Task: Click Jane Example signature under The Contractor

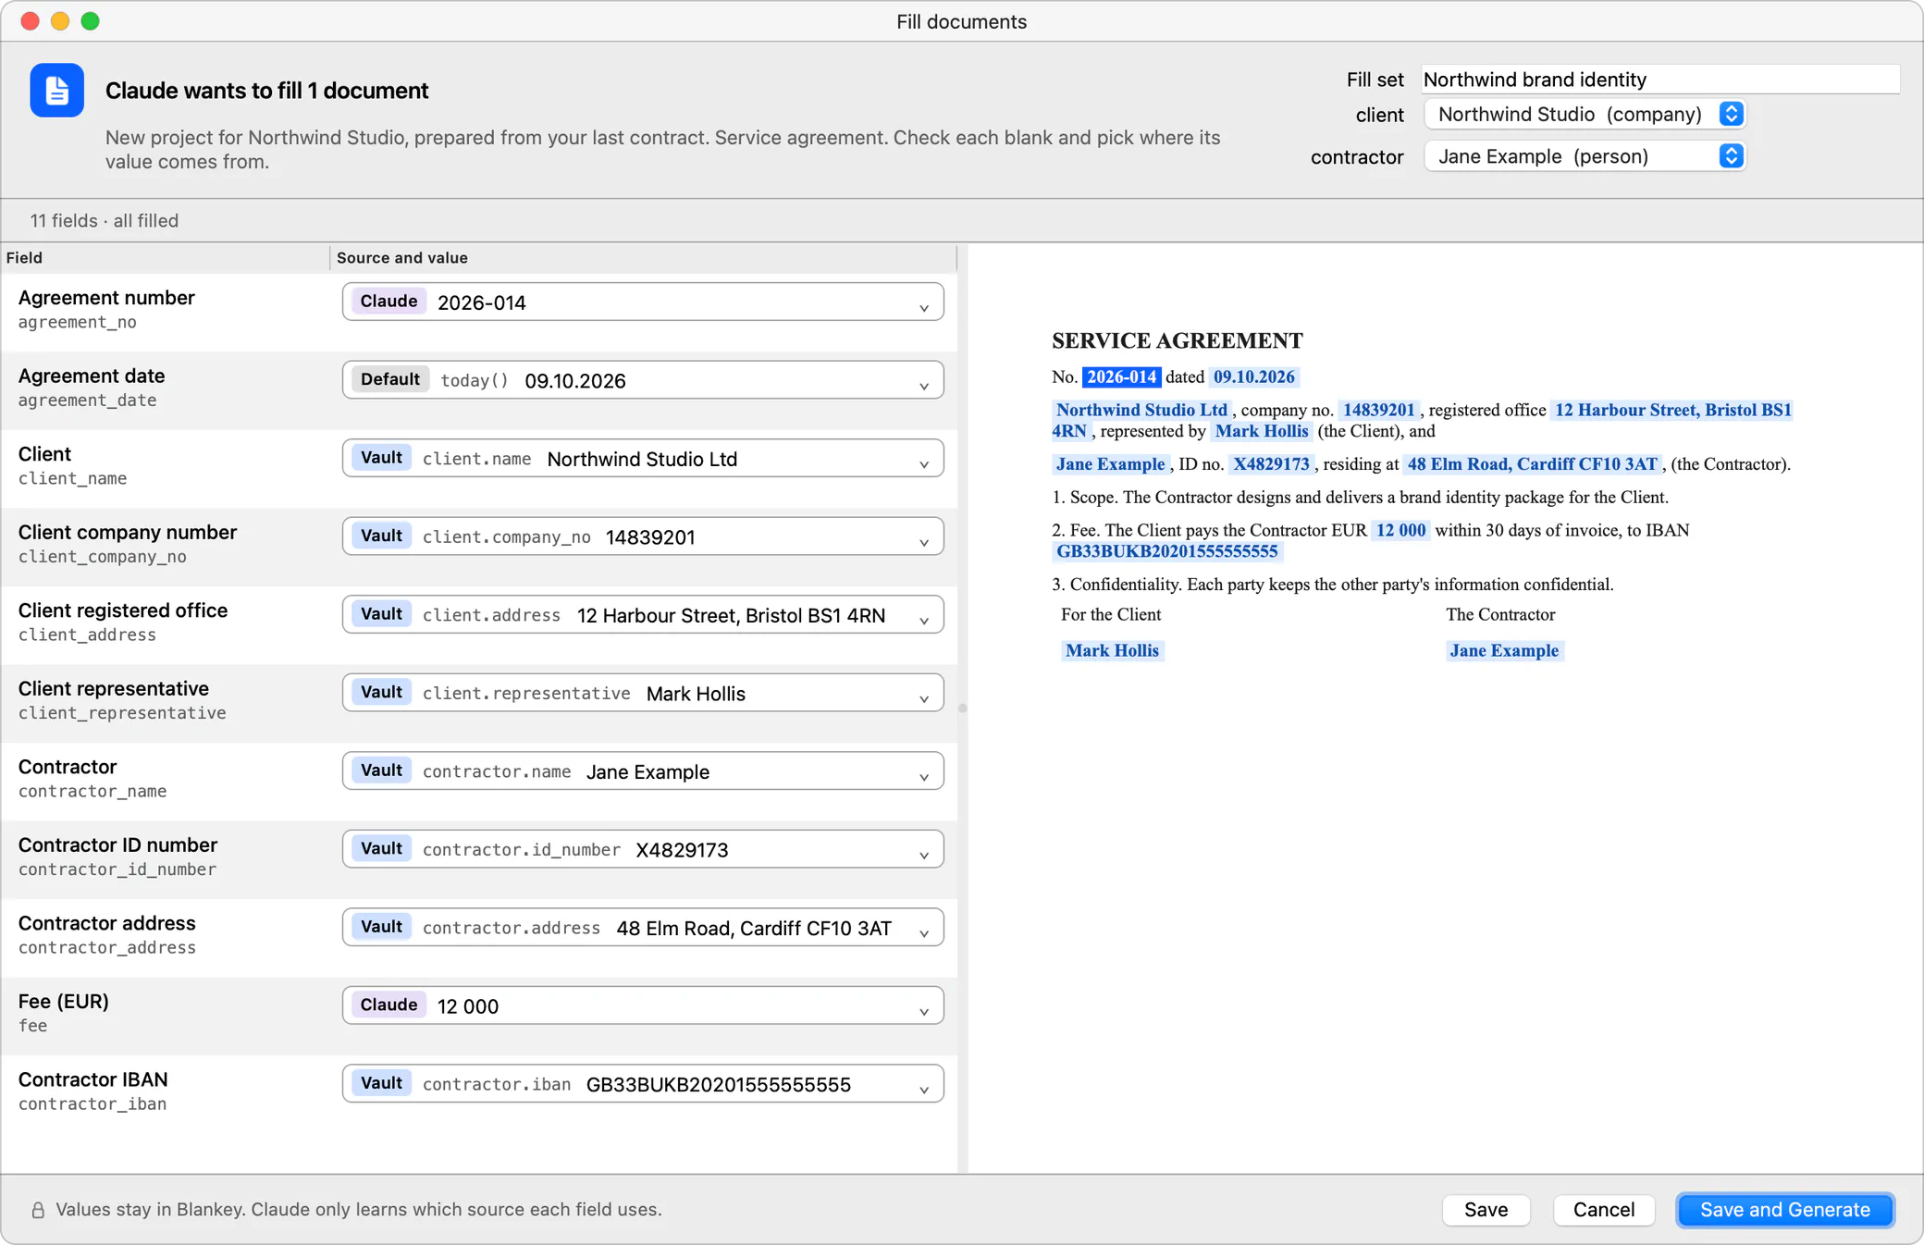Action: click(1504, 650)
